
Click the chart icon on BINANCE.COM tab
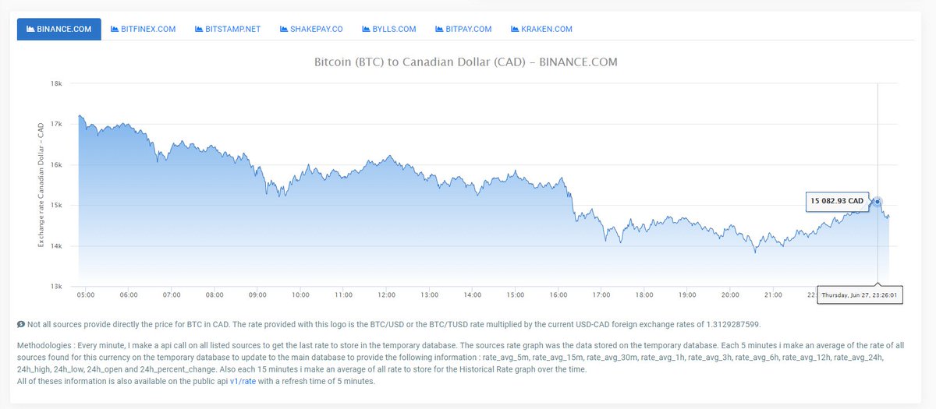[x=30, y=30]
